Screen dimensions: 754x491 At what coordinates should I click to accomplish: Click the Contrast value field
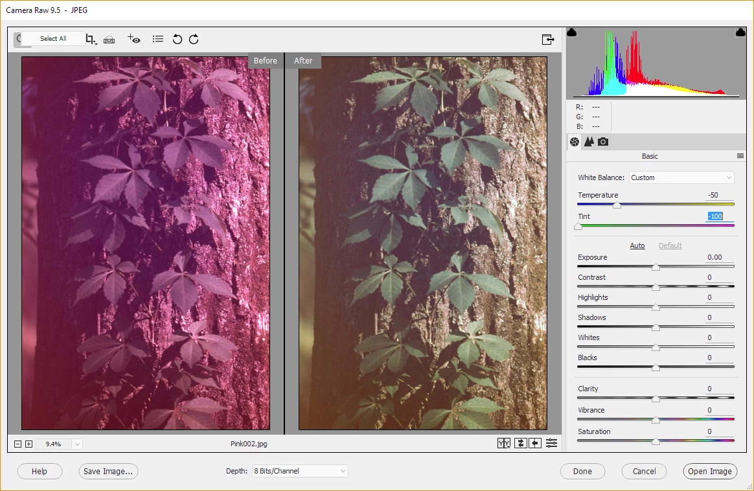[720, 277]
